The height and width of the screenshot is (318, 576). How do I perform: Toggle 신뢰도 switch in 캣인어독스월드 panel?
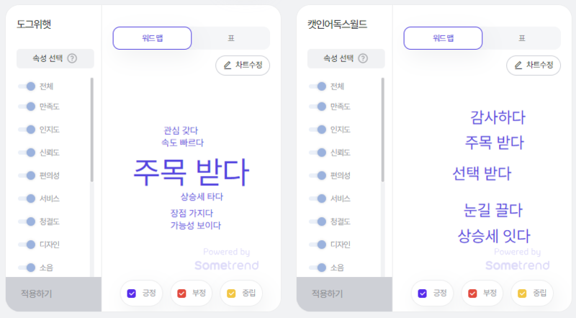[x=318, y=152]
